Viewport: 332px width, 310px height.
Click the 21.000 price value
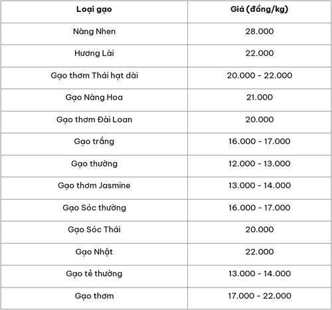click(260, 98)
